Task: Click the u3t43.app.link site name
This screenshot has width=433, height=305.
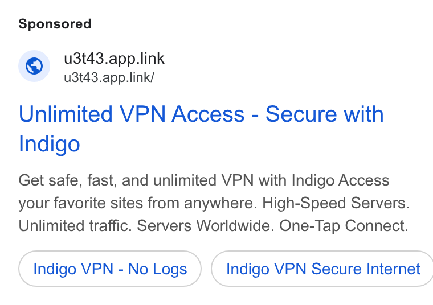Action: pos(114,59)
